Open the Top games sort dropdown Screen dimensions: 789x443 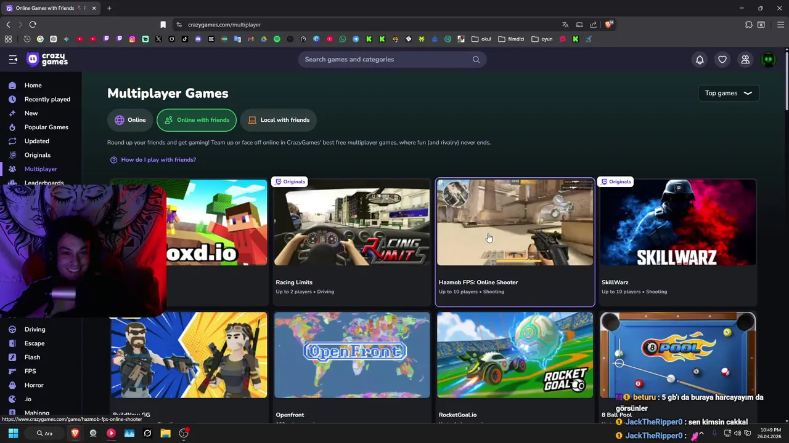(729, 93)
